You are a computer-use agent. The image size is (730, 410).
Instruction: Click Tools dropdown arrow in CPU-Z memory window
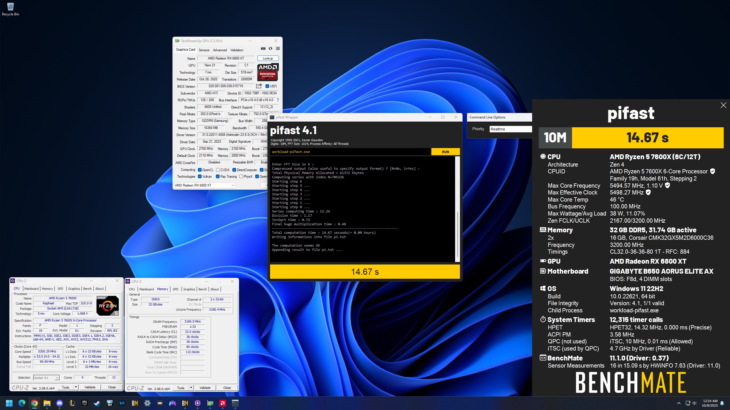(191, 388)
